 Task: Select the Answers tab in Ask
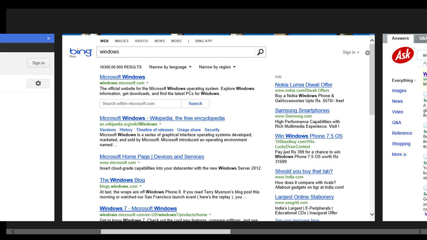point(400,38)
